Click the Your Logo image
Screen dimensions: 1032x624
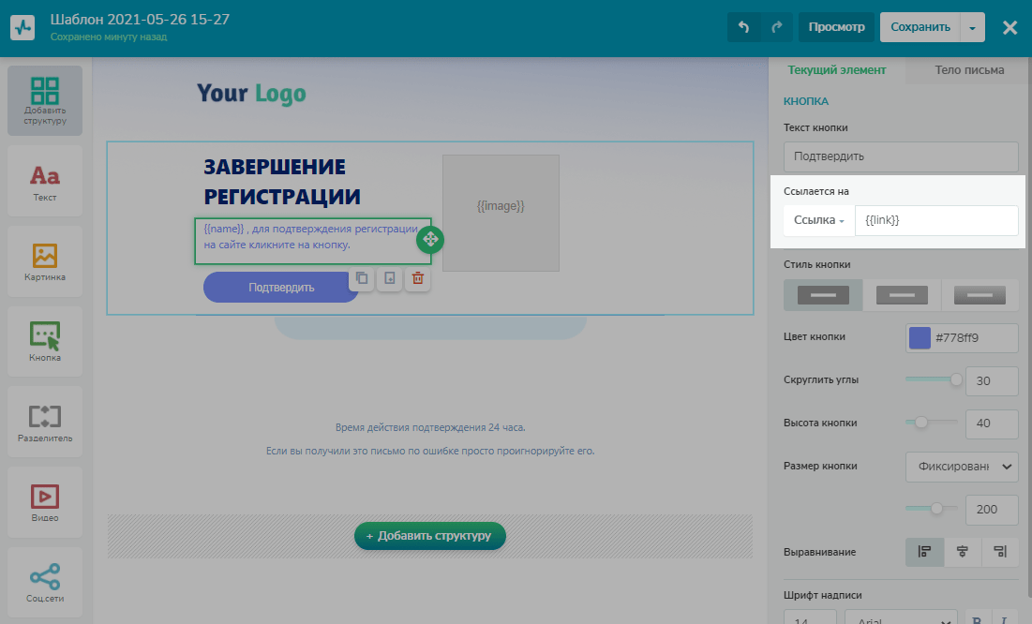point(251,94)
